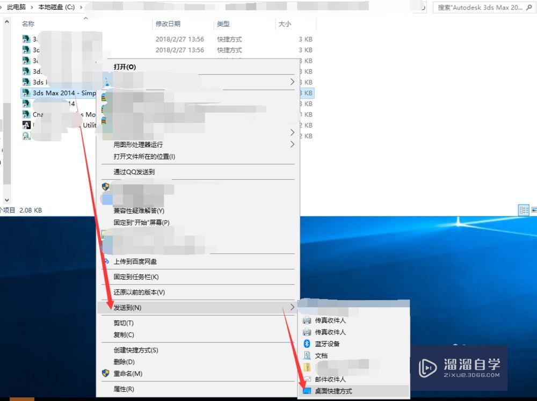Go to 此电脑 in the address breadcrumb
This screenshot has height=401, width=537.
click(x=17, y=7)
